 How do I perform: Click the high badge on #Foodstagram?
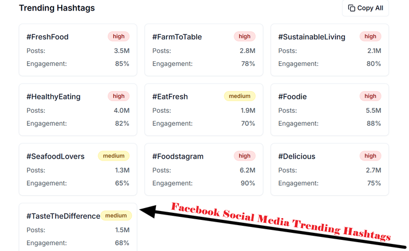[x=244, y=156]
